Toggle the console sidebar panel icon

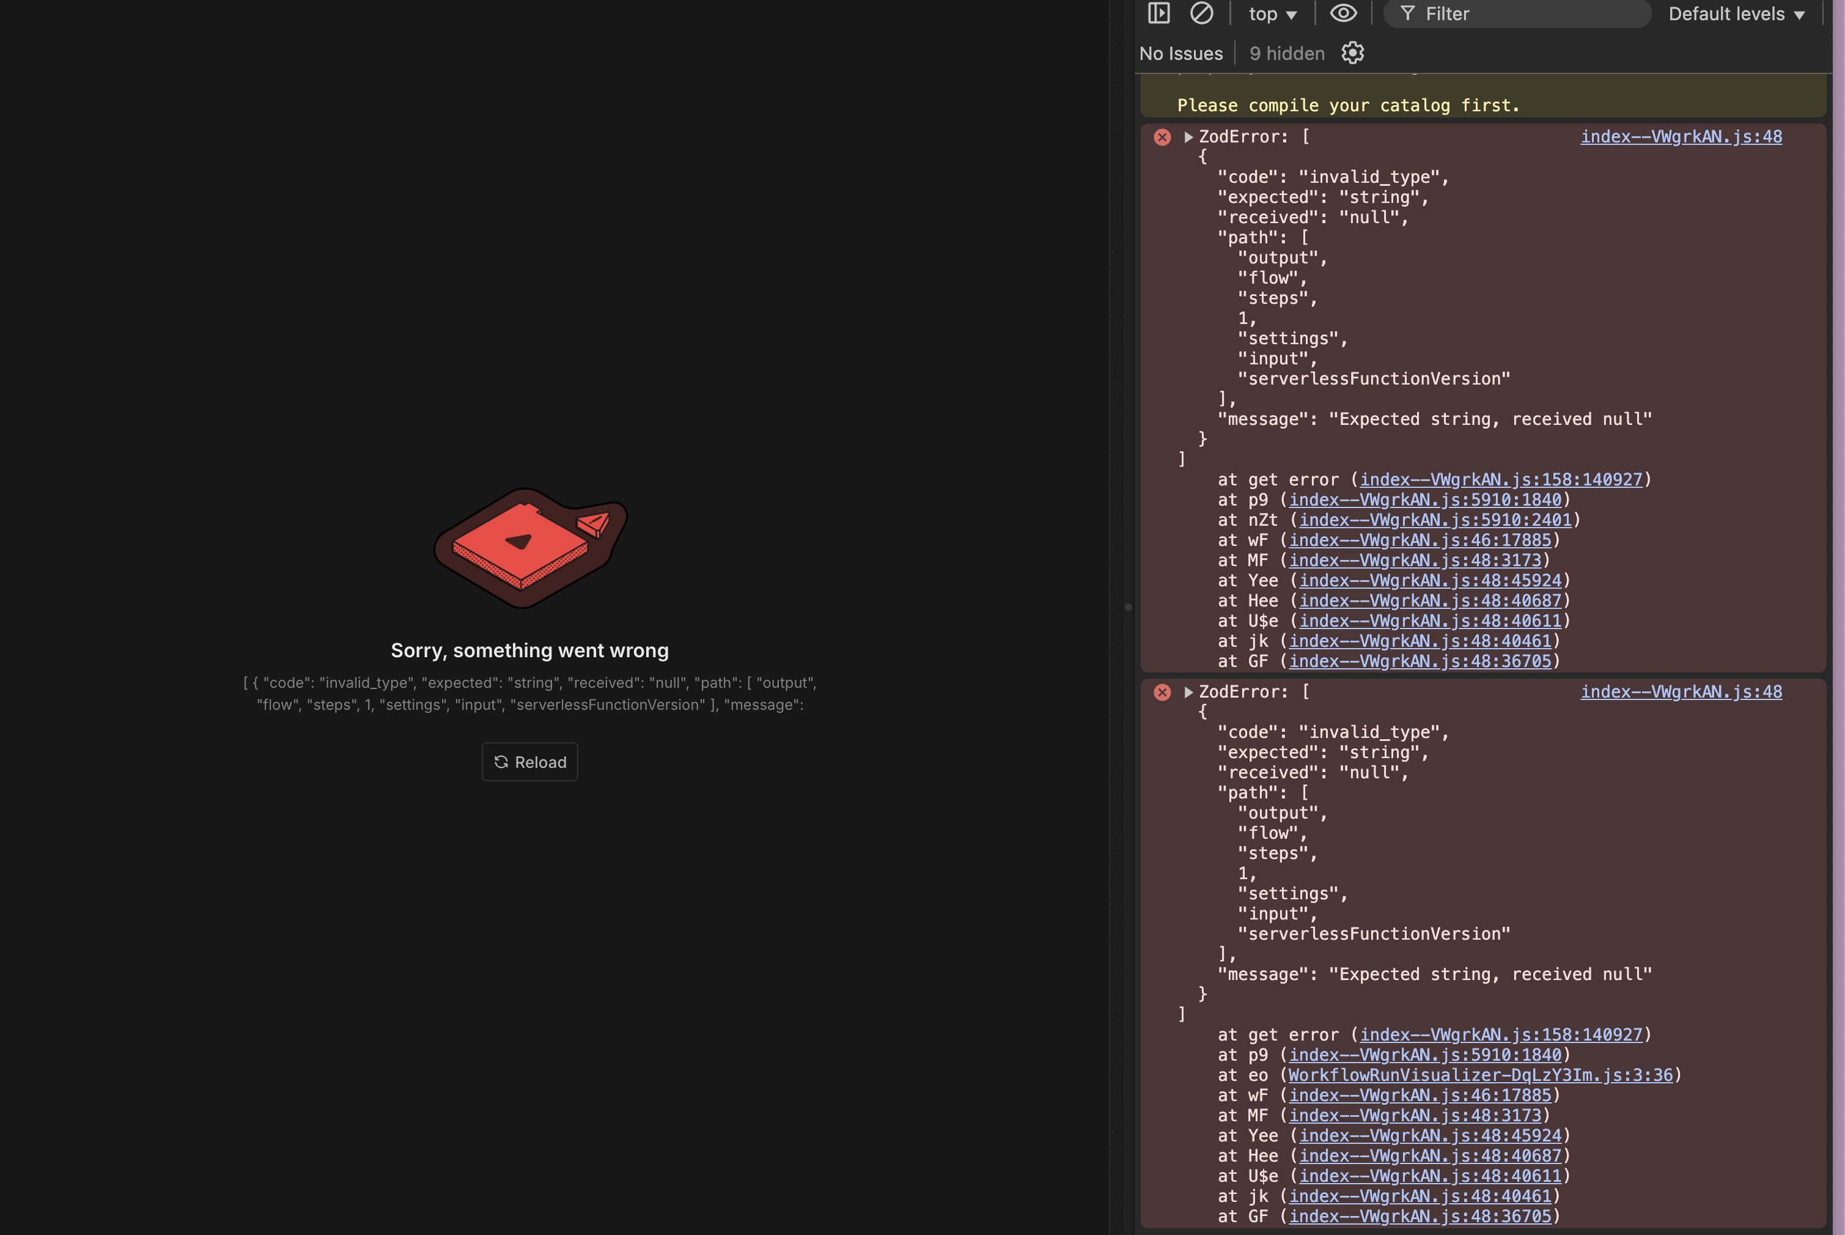point(1158,13)
